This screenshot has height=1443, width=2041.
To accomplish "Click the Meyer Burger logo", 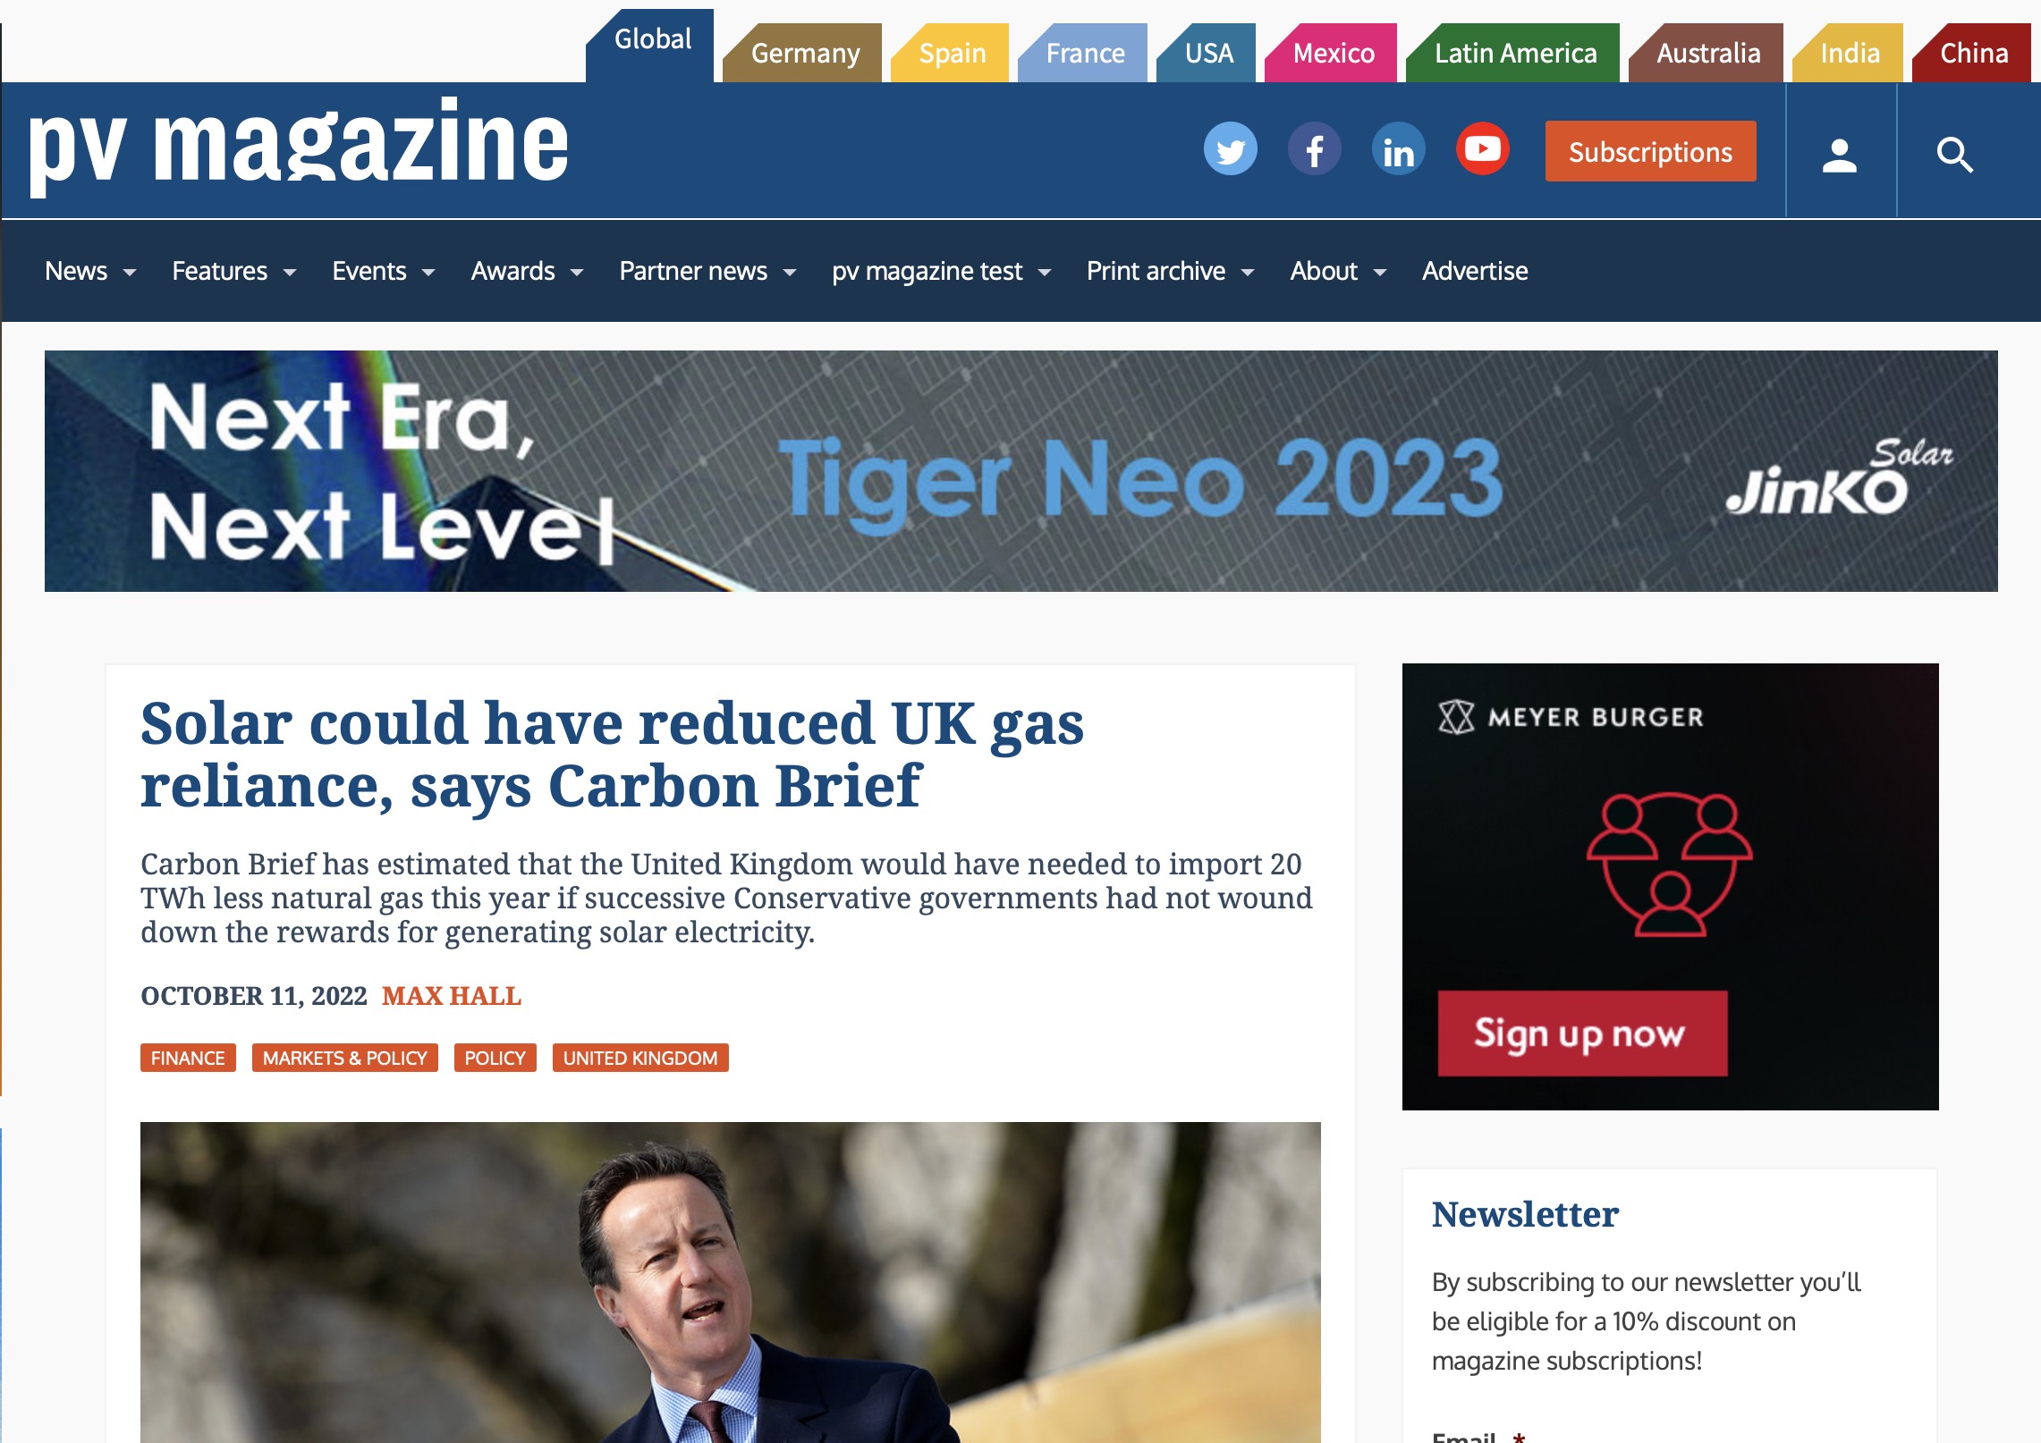I will (1571, 717).
